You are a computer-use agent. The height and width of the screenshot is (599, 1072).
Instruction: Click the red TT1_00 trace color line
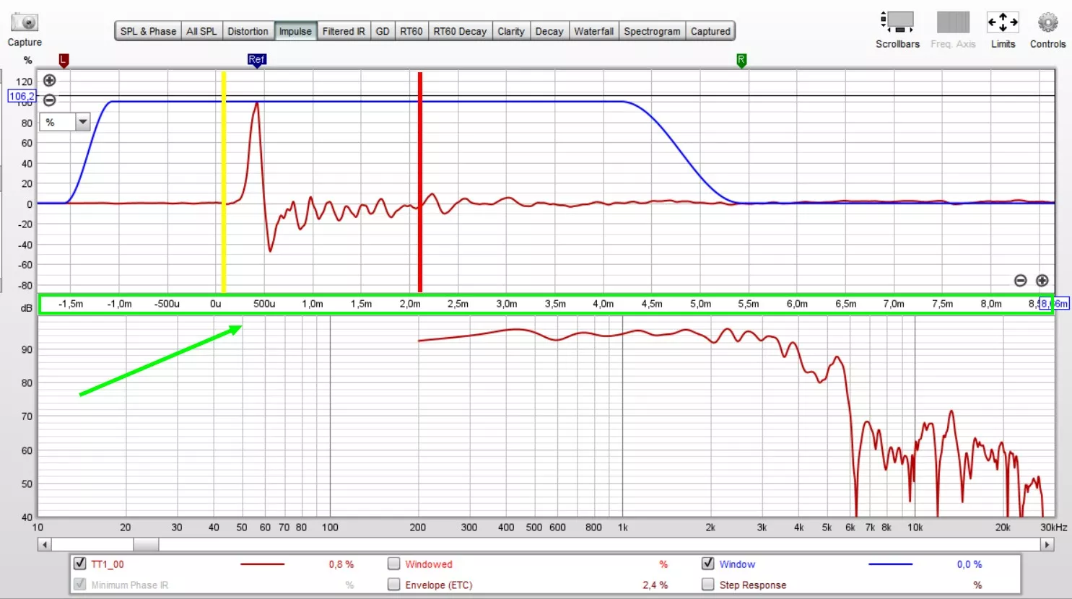click(x=262, y=564)
